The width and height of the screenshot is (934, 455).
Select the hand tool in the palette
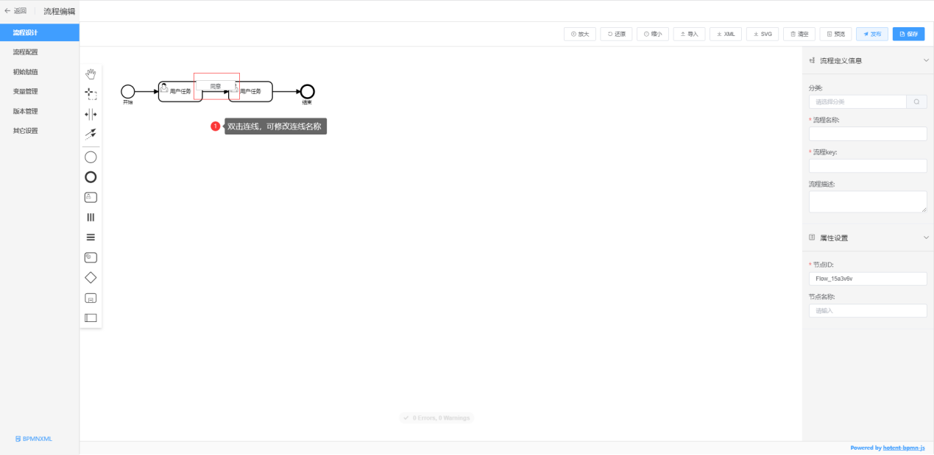point(91,74)
